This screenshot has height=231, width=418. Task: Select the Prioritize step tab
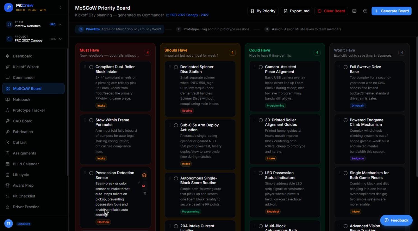[120, 29]
